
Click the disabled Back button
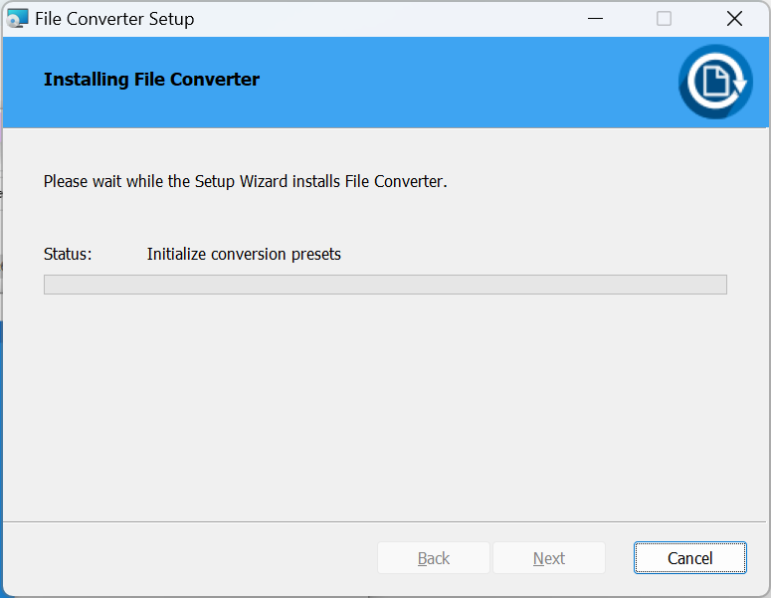[434, 557]
